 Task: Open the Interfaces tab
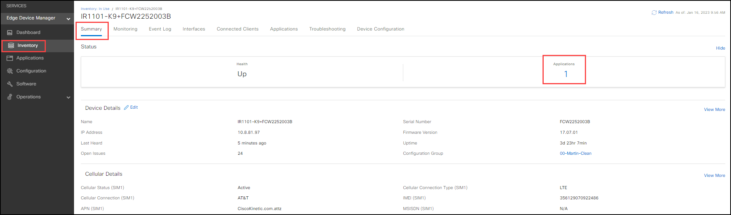pyautogui.click(x=194, y=29)
